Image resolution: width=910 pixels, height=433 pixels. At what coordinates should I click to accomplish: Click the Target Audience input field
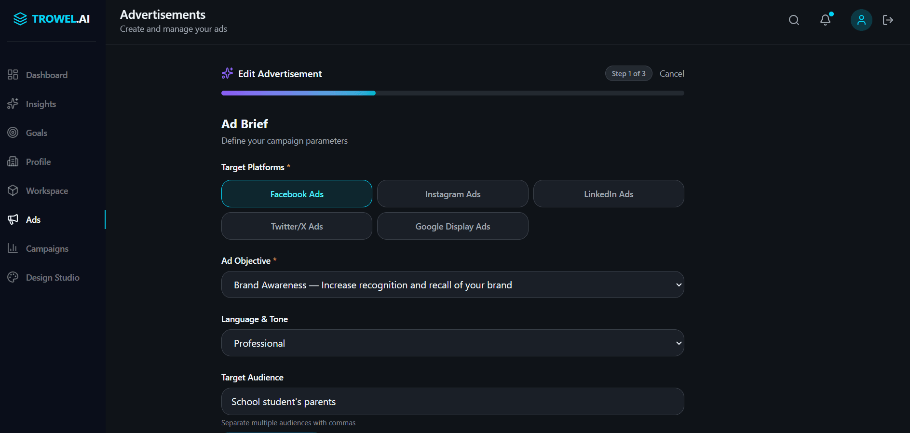pyautogui.click(x=453, y=401)
